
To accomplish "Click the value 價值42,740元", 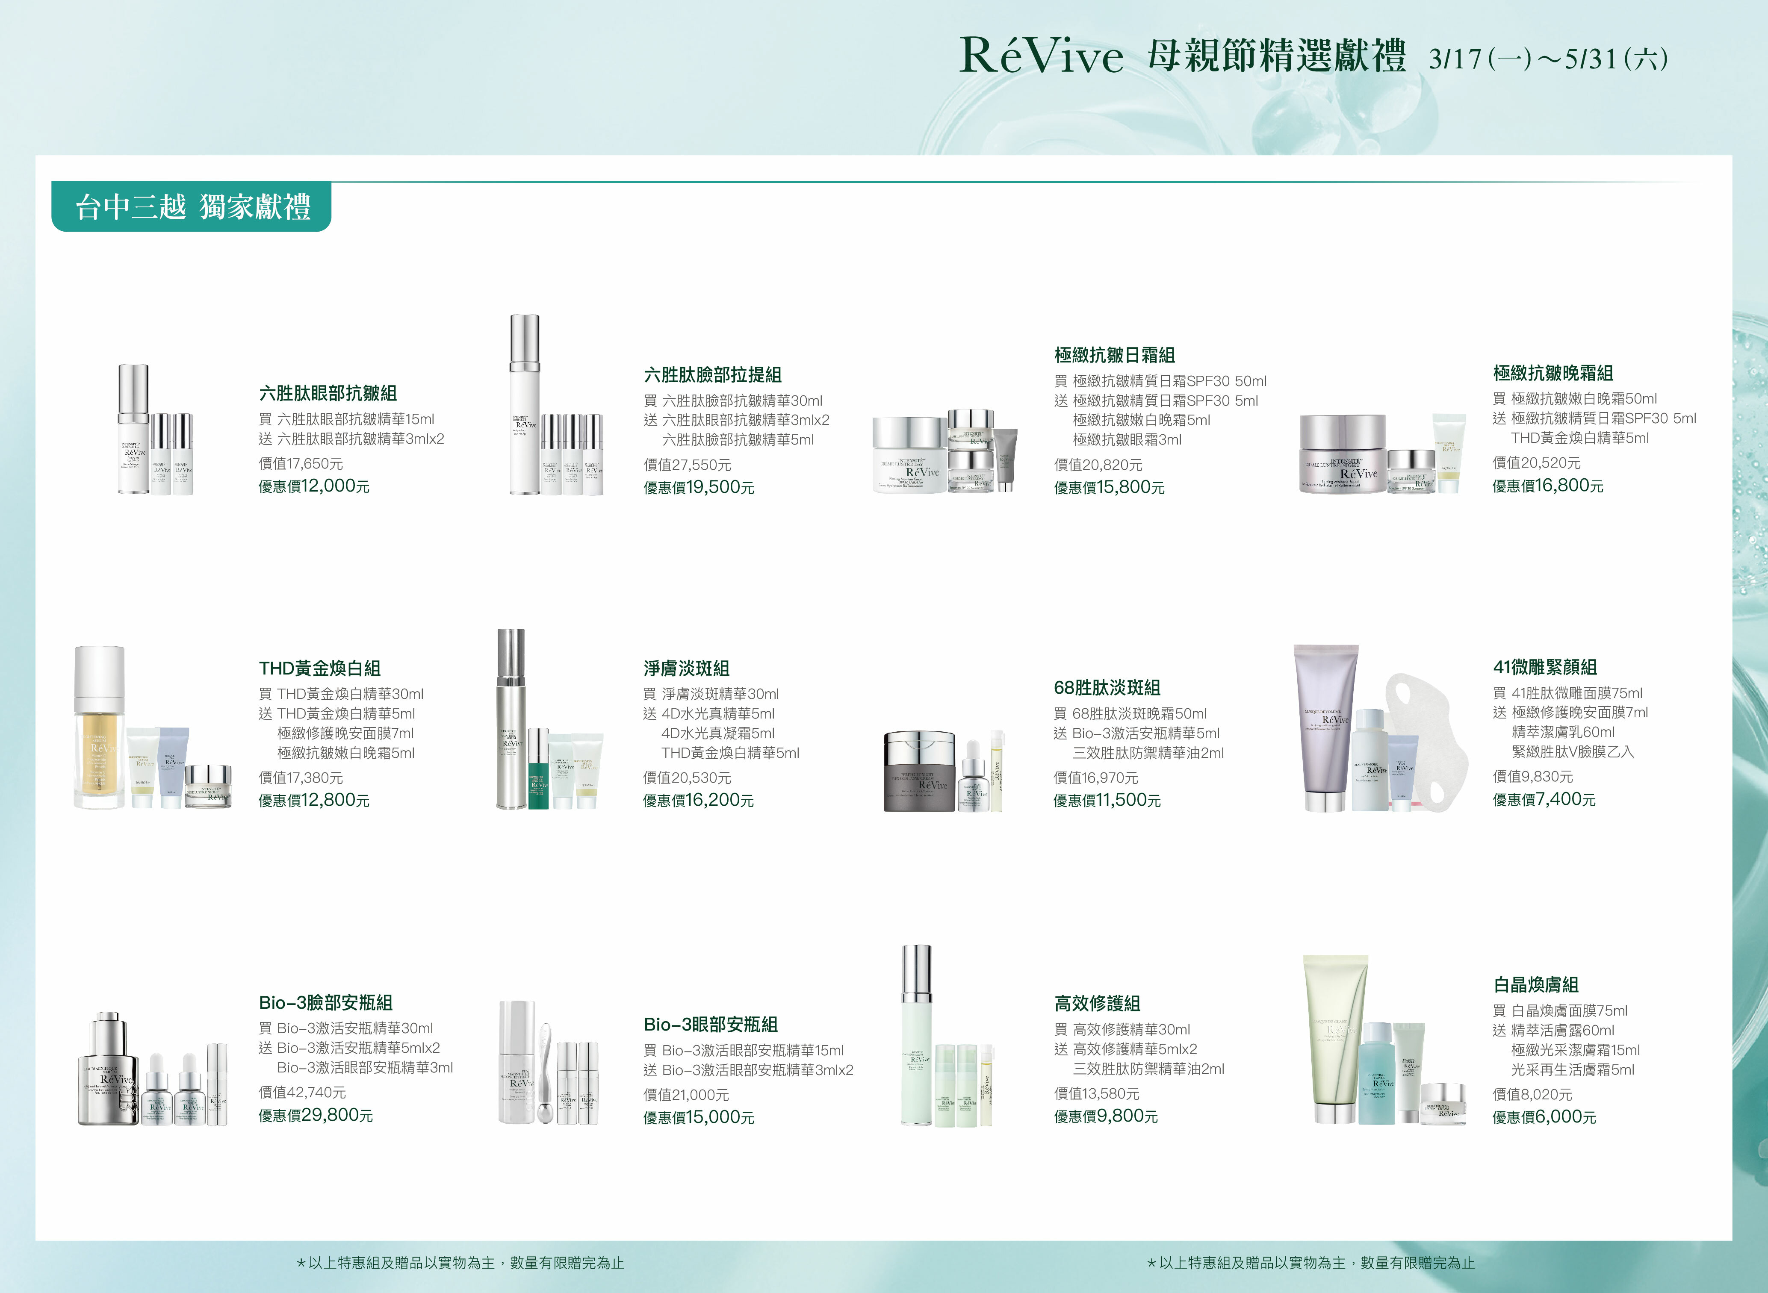I will 302,1093.
